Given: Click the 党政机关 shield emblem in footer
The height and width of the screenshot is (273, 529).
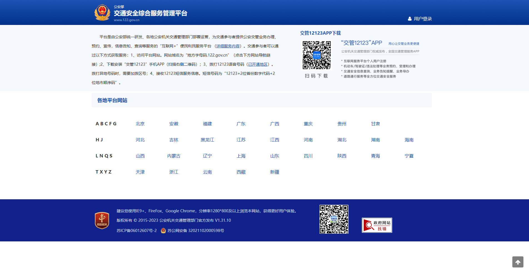Looking at the screenshot, I should [102, 220].
